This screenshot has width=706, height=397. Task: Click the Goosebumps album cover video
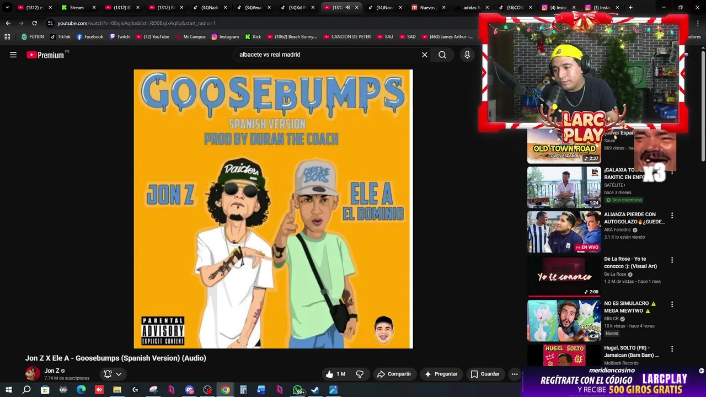coord(273,209)
